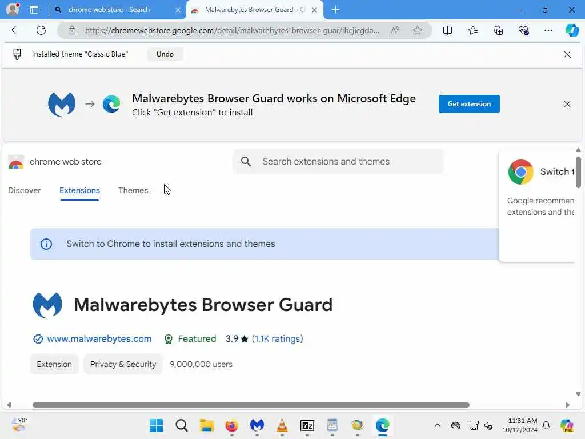Click the scroll right arrow
The width and height of the screenshot is (585, 439).
coord(567,405)
